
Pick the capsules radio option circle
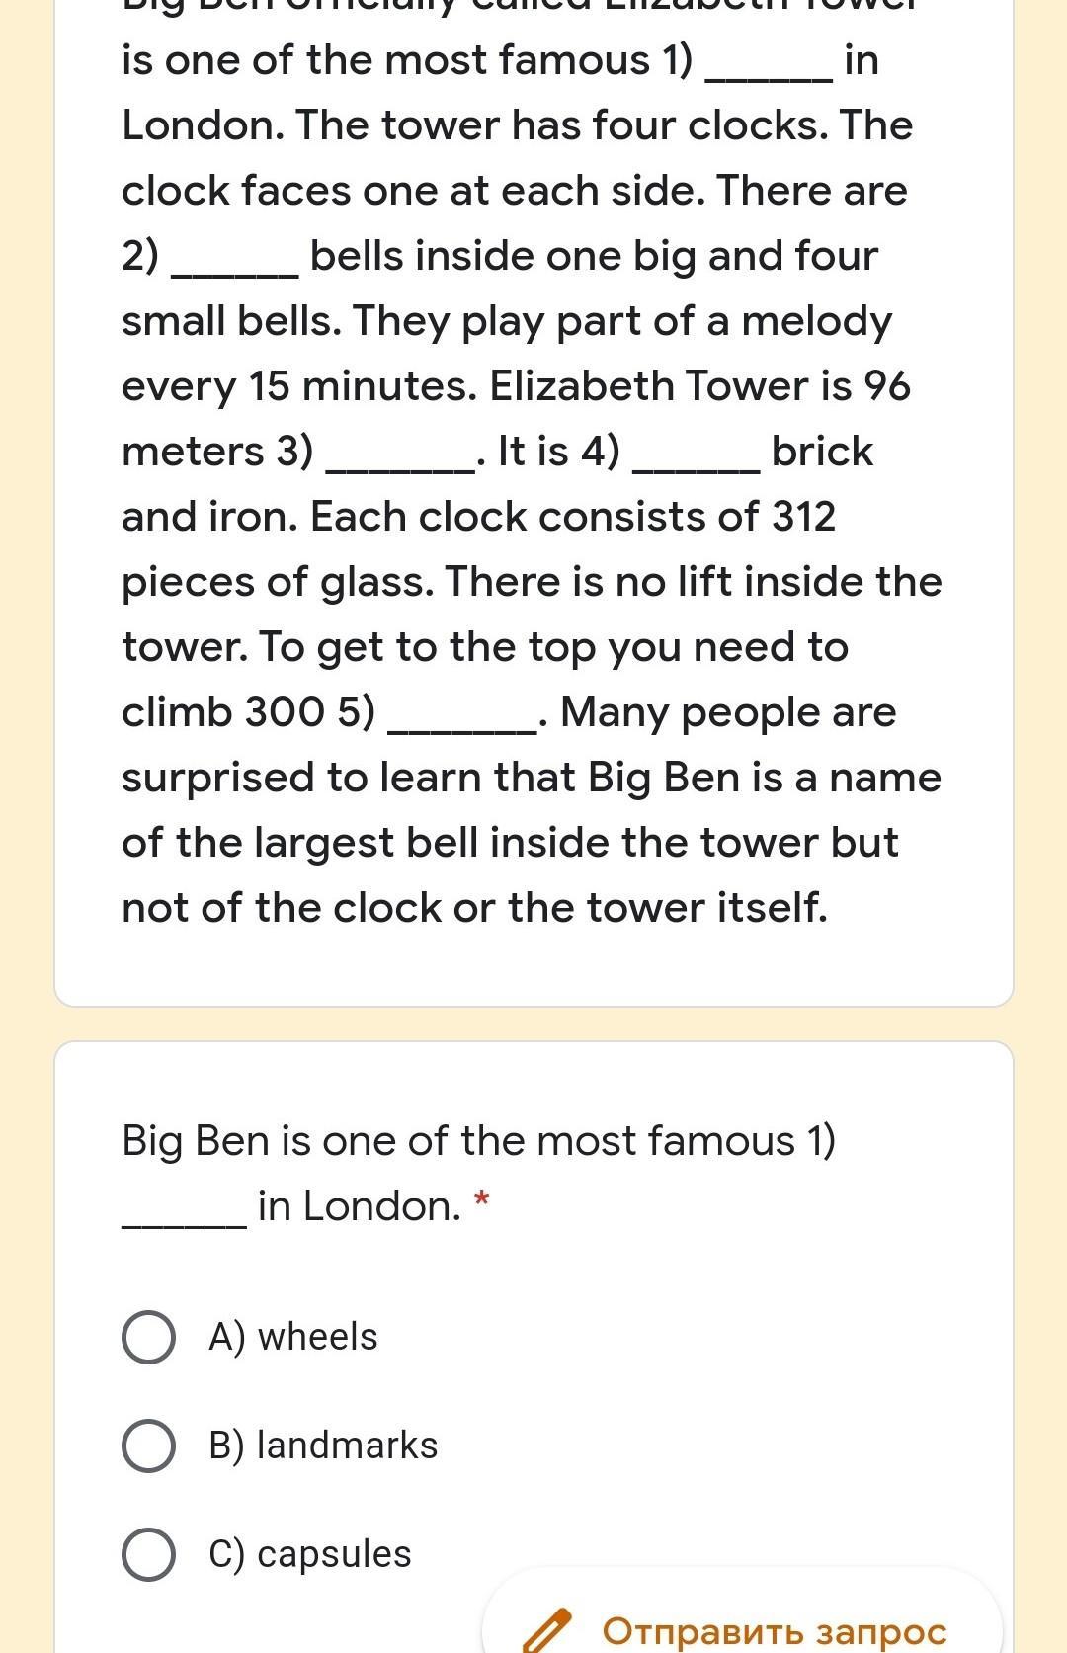click(149, 1554)
